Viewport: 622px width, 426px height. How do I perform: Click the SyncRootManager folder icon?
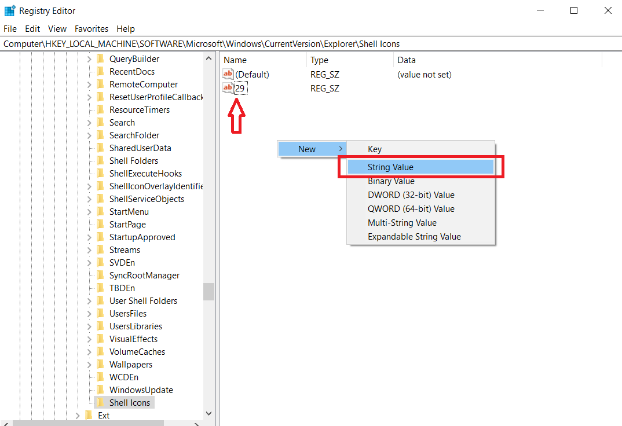tap(100, 275)
